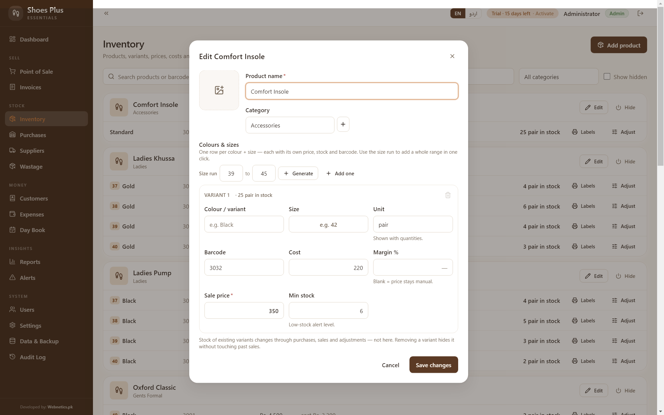Click search magnifier icon in inventory search
Screen dimensions: 664x415
pos(111,77)
